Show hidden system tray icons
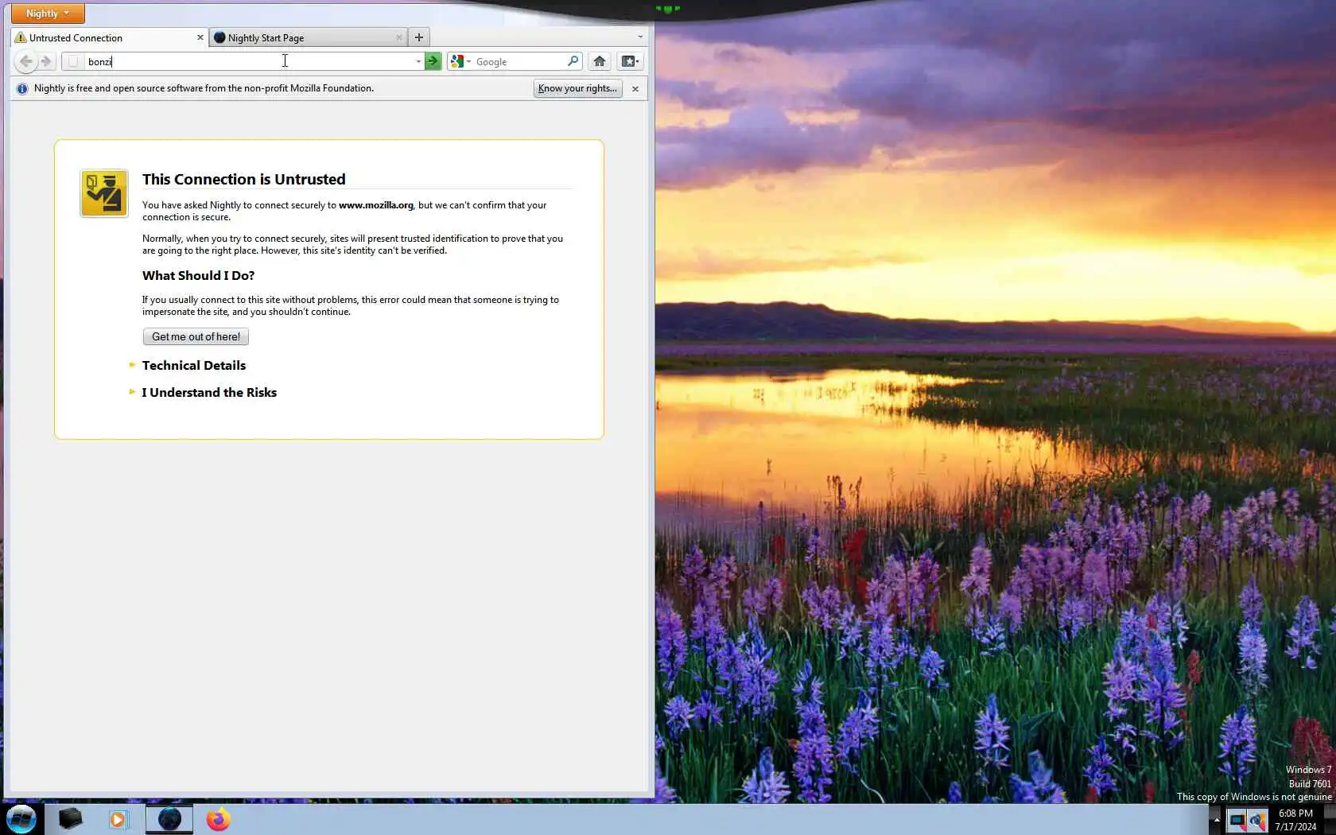This screenshot has width=1336, height=835. [1216, 820]
